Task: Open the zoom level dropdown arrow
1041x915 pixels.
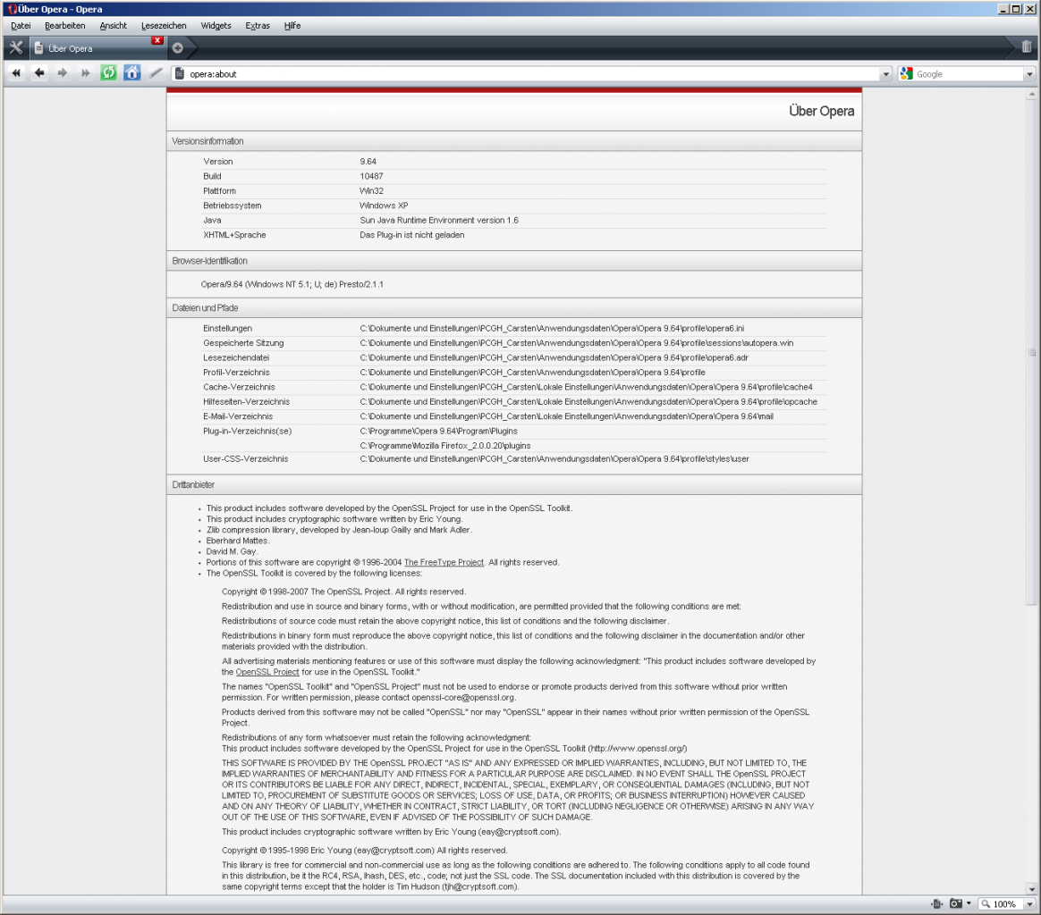Action: (1029, 904)
